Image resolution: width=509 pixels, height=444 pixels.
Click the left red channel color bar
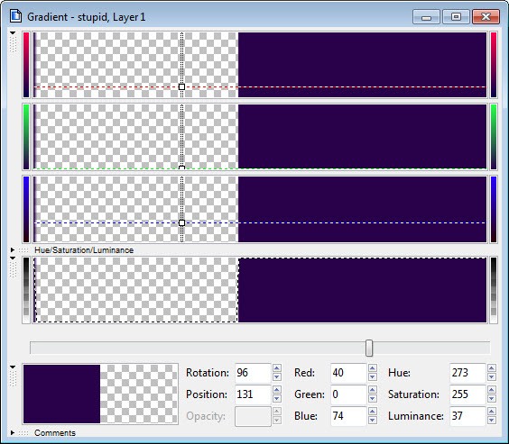26,65
